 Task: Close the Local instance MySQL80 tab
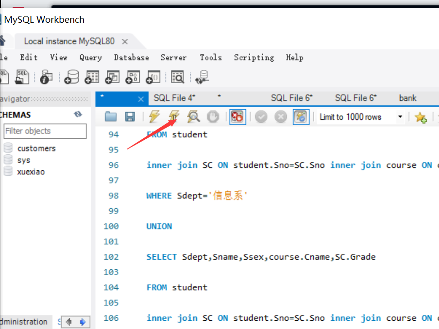point(125,42)
